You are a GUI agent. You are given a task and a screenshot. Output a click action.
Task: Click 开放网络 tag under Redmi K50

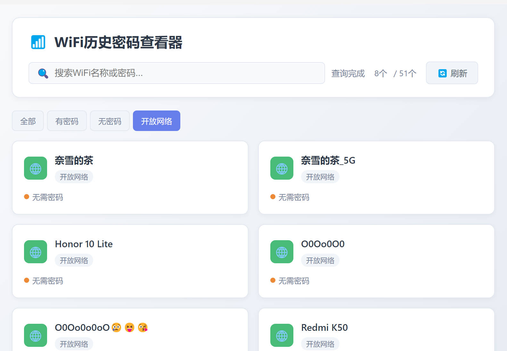tap(320, 344)
